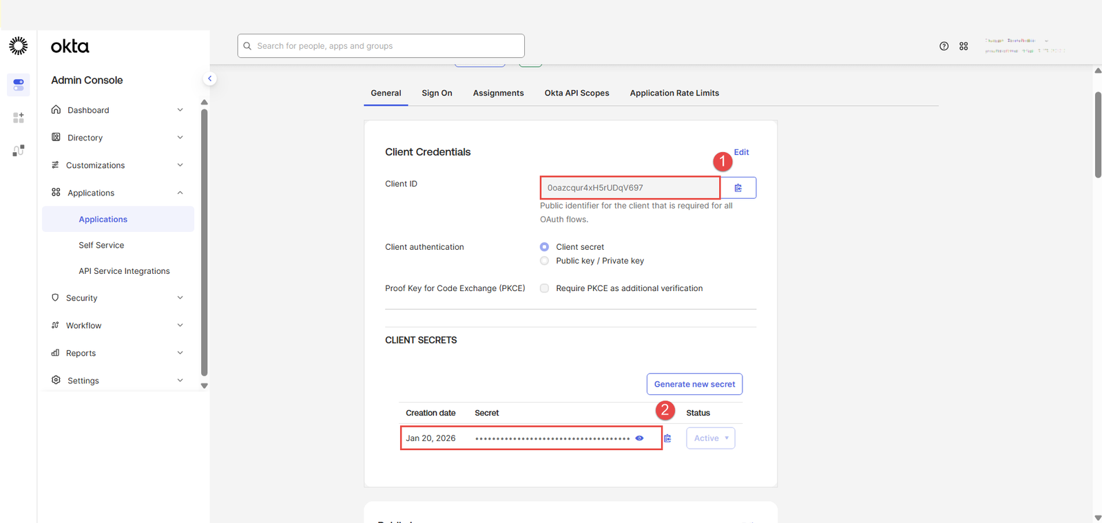The image size is (1102, 523).
Task: Click the workflow squares icon in left rail
Action: pos(19,150)
